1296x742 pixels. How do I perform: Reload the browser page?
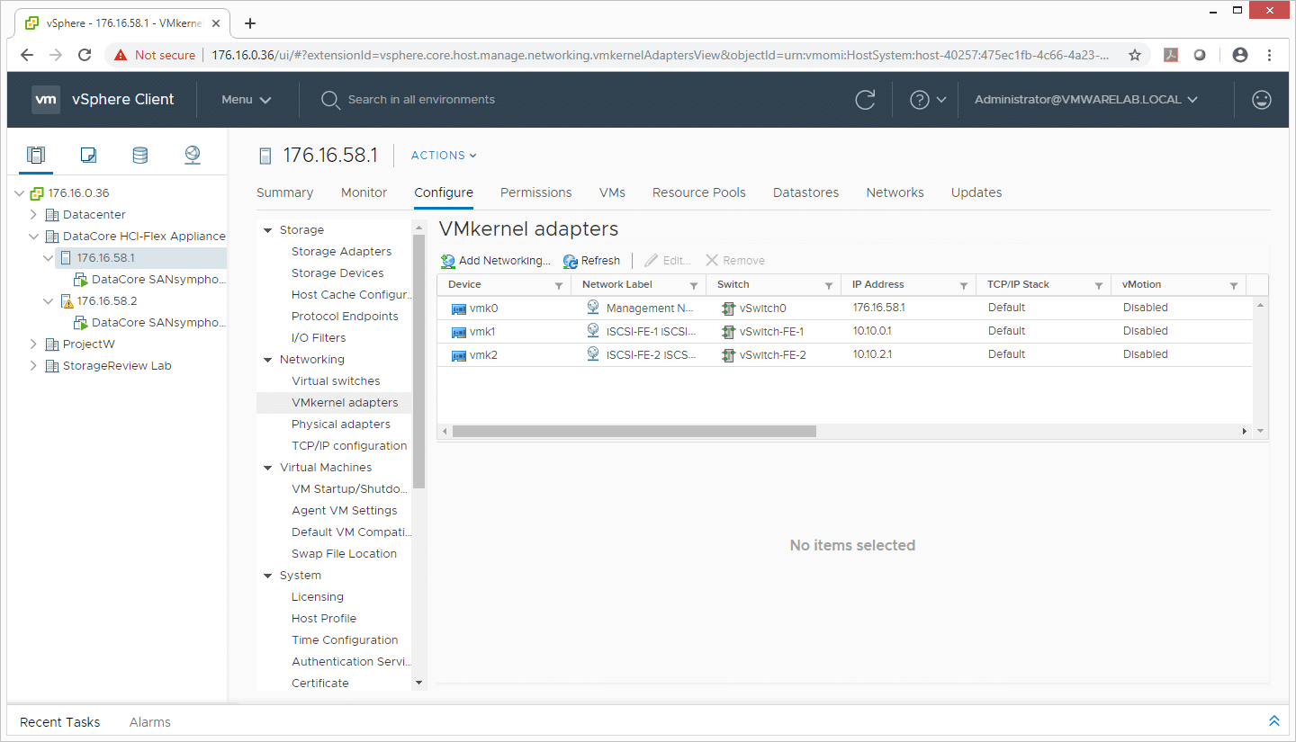[85, 55]
